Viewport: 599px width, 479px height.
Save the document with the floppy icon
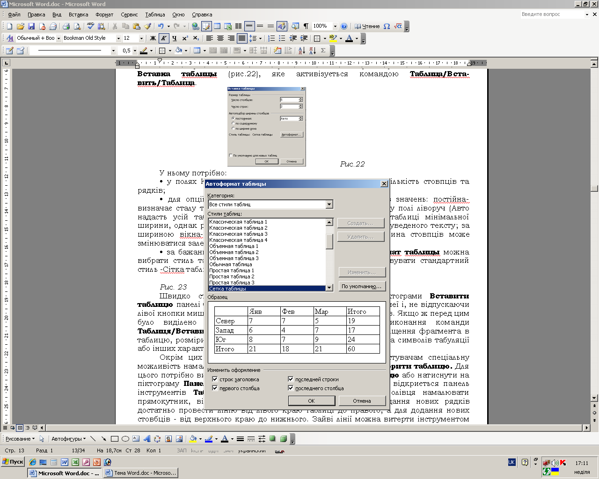(x=31, y=26)
